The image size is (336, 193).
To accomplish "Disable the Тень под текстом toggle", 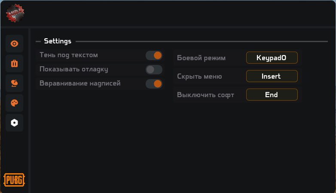I will (x=154, y=55).
